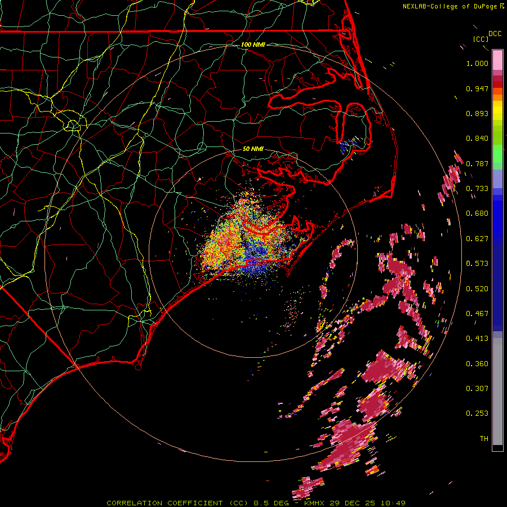Click the [CC] label above the color bar
Viewport: 507px width, 507px height.
coord(481,39)
